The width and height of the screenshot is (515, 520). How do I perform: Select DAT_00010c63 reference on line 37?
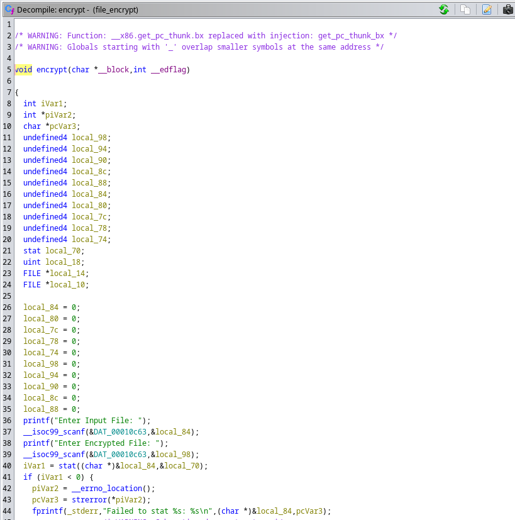(x=125, y=432)
